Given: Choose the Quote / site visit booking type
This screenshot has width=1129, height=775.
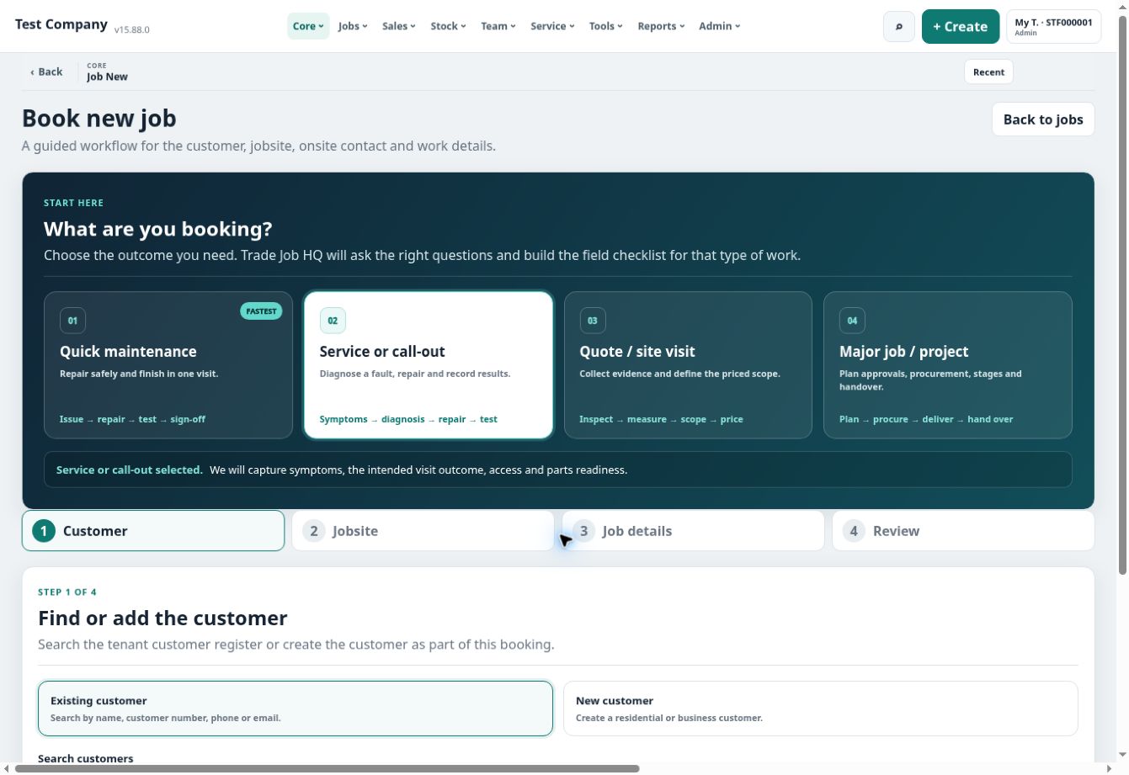Looking at the screenshot, I should tap(688, 365).
